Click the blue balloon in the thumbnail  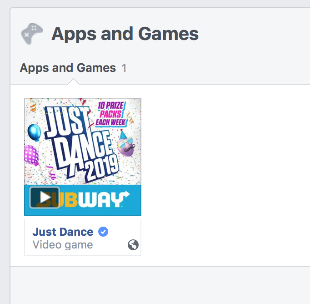click(34, 132)
